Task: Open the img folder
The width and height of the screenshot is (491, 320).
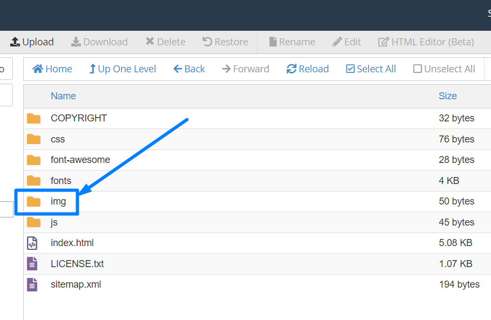Action: 58,201
